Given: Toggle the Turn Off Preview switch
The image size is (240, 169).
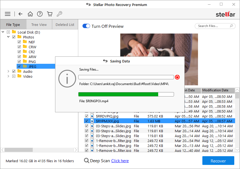Looking at the screenshot, I should click(x=86, y=26).
